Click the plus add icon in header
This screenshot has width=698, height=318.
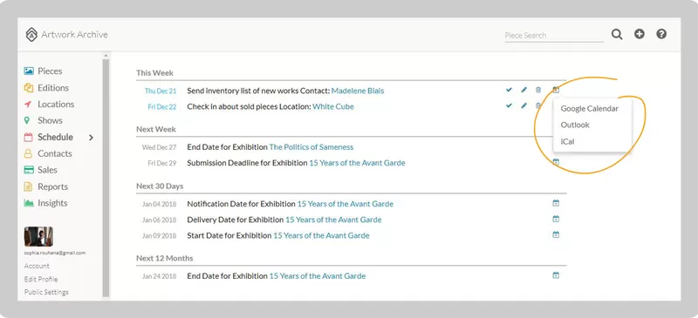640,34
